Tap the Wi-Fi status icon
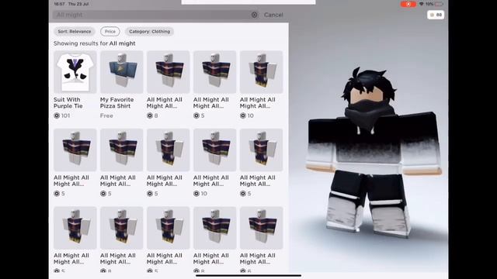The image size is (497, 279). pos(421,4)
